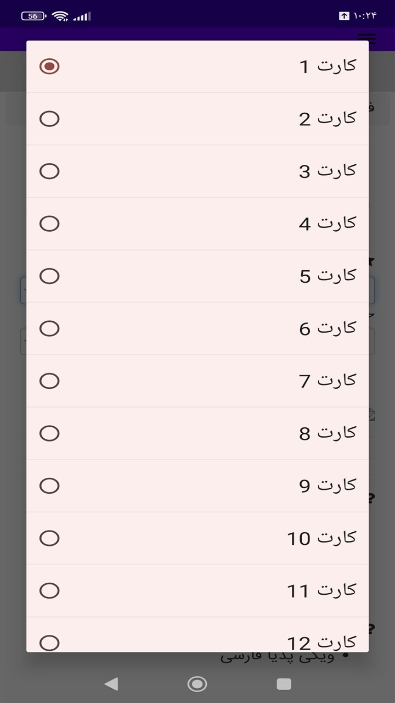Tap the Wi-Fi status icon
Image resolution: width=395 pixels, height=703 pixels.
coord(60,16)
